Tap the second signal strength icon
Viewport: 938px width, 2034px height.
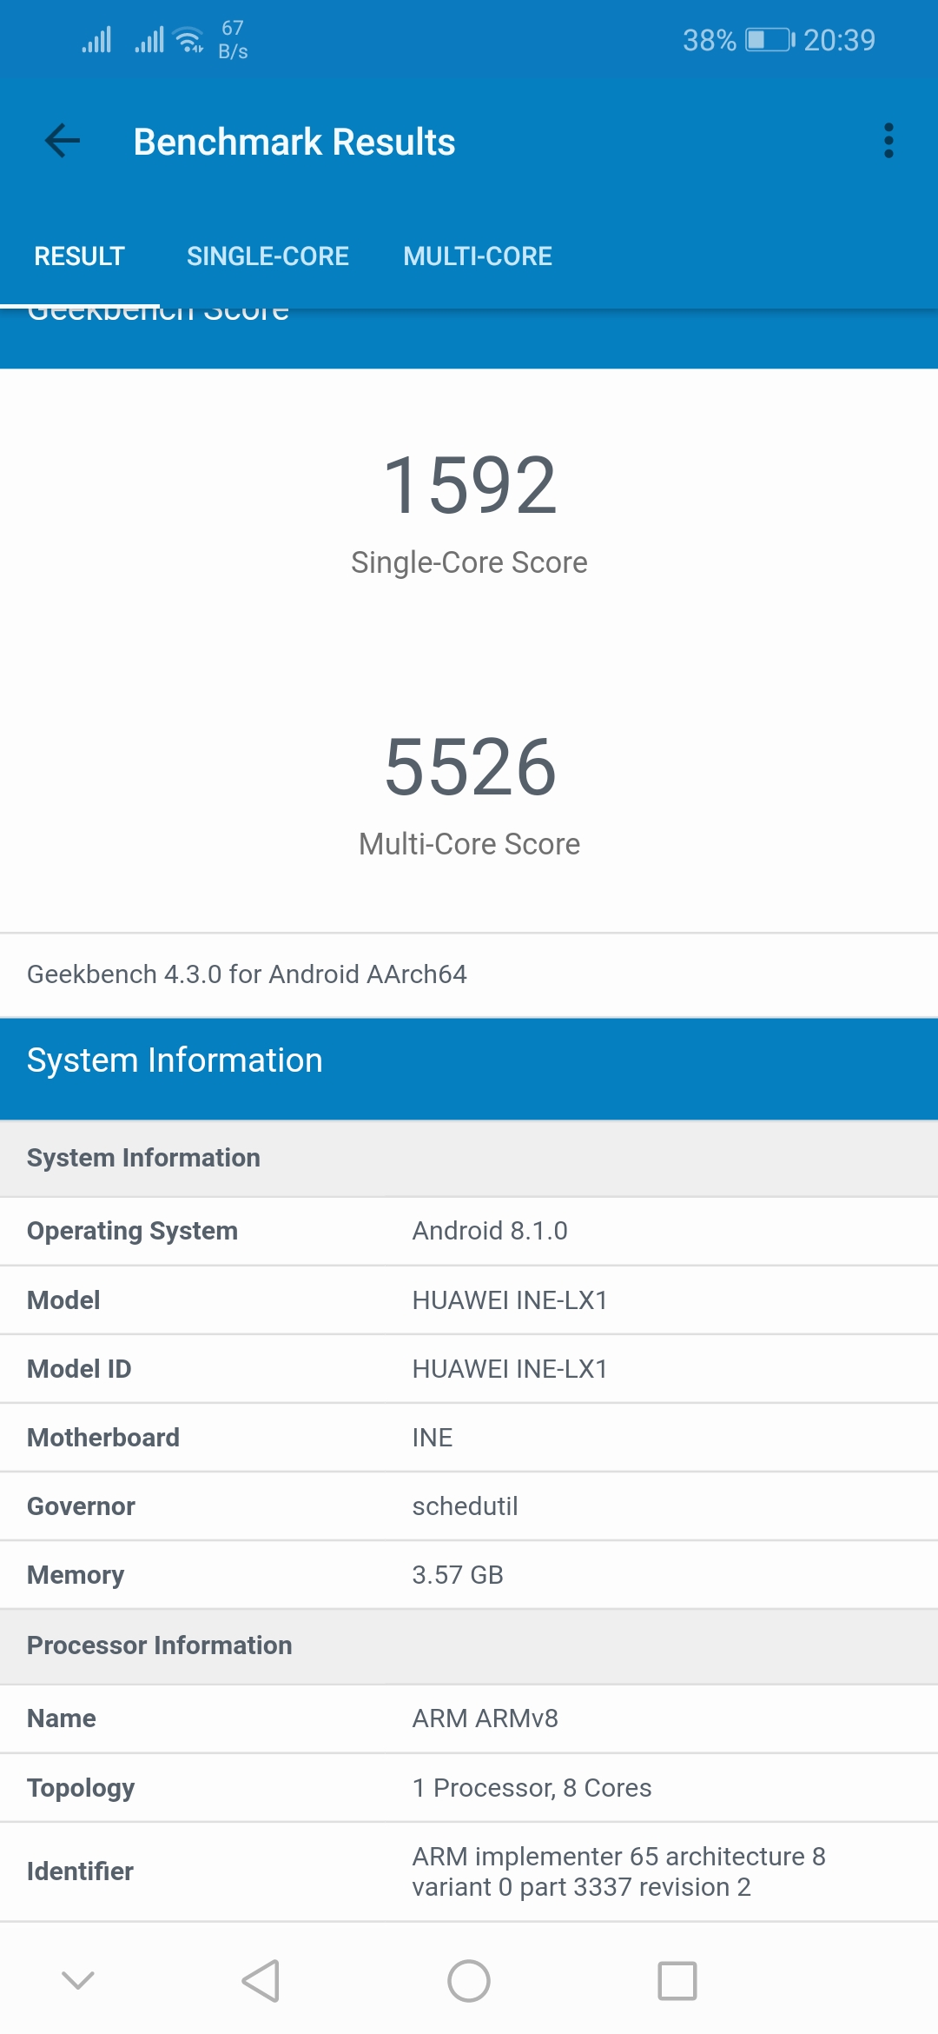pos(149,40)
